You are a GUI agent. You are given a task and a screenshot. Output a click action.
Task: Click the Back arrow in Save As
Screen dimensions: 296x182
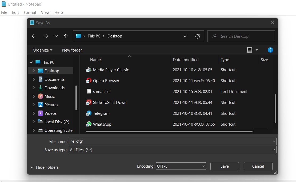point(34,36)
